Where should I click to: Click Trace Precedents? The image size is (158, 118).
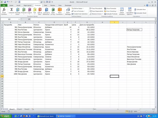click(x=97, y=8)
